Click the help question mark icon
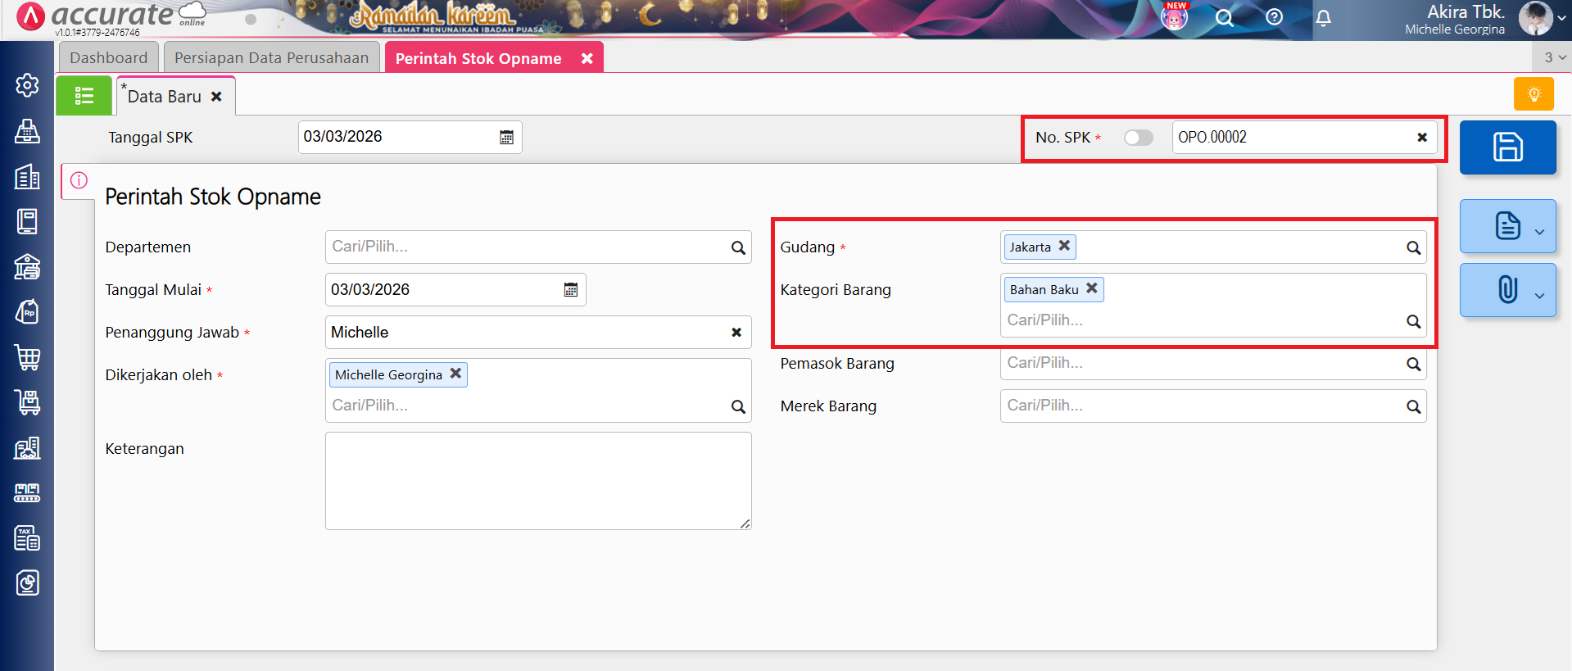Image resolution: width=1572 pixels, height=671 pixels. (x=1274, y=17)
